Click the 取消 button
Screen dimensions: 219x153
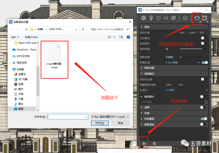(x=120, y=123)
